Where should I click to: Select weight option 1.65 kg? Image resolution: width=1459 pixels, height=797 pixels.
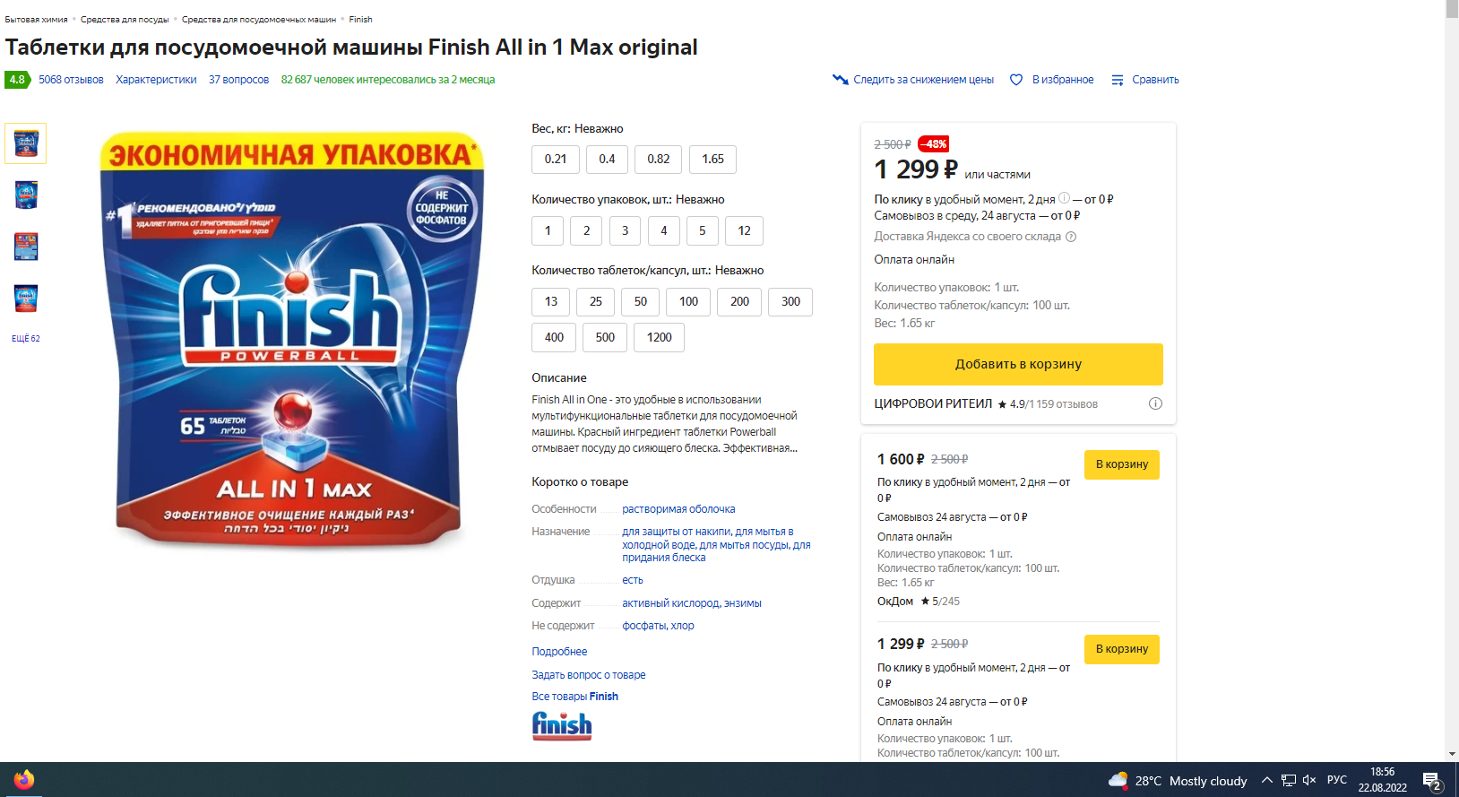coord(713,160)
